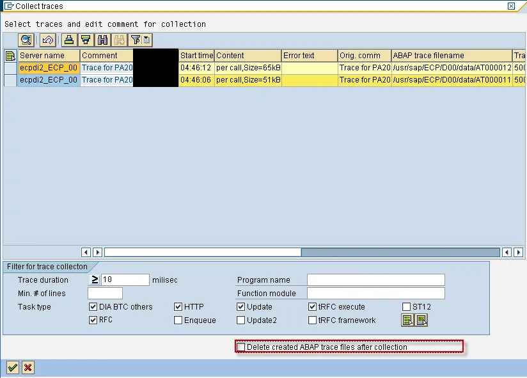Click the undo arrow toolbar icon
527x378 pixels.
[x=47, y=40]
